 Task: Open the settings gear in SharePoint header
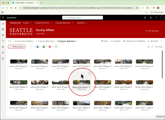(x=151, y=18)
